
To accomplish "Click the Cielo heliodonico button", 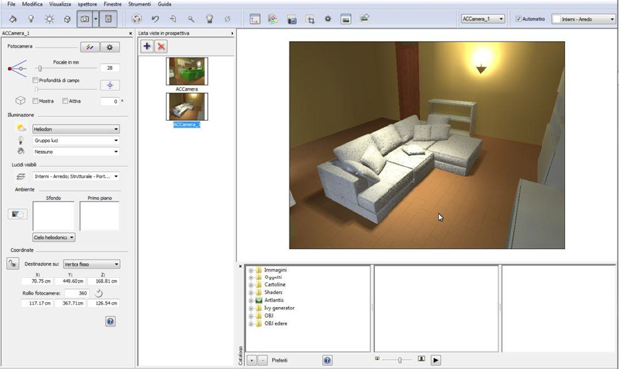I will 54,237.
